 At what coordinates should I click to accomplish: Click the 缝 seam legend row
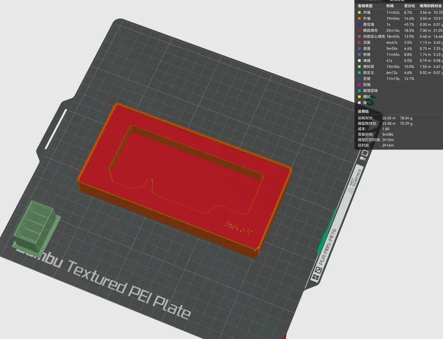point(365,102)
